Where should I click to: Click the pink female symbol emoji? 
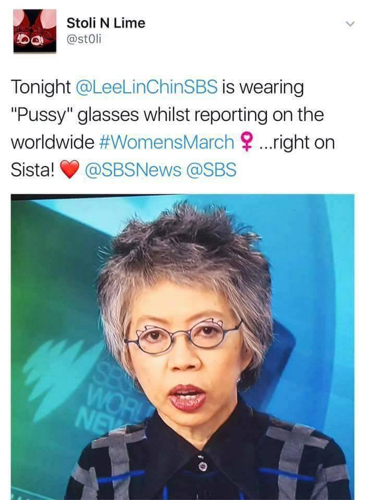246,142
